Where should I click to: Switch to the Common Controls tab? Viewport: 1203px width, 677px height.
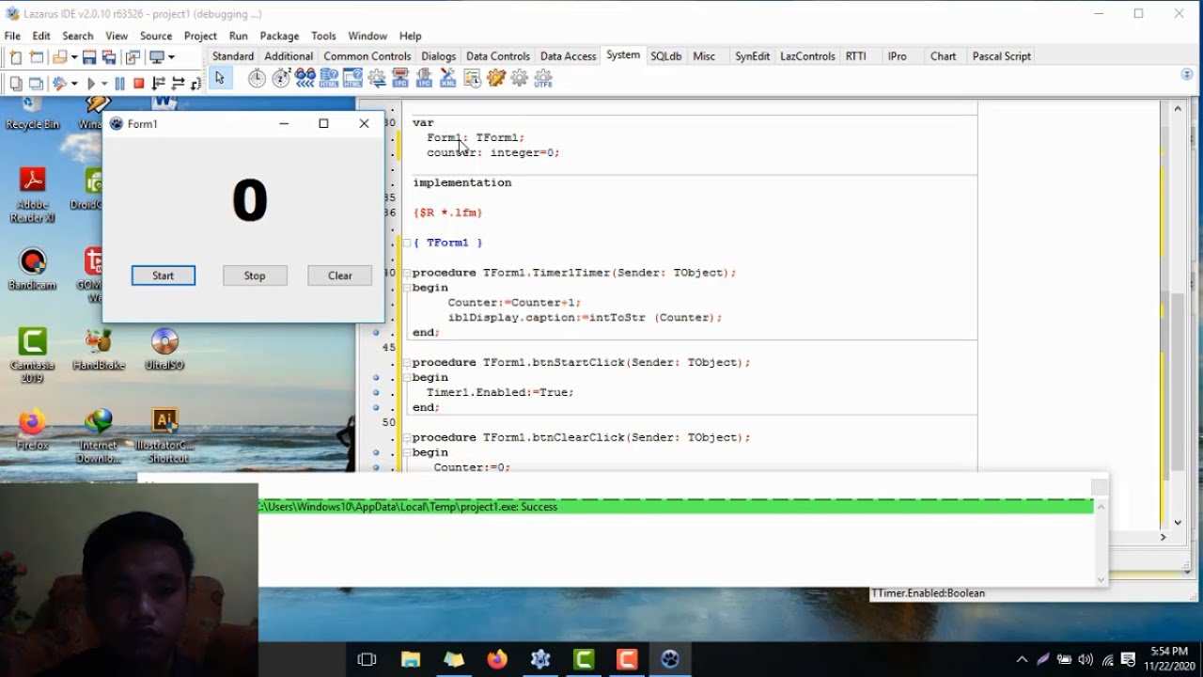tap(367, 56)
